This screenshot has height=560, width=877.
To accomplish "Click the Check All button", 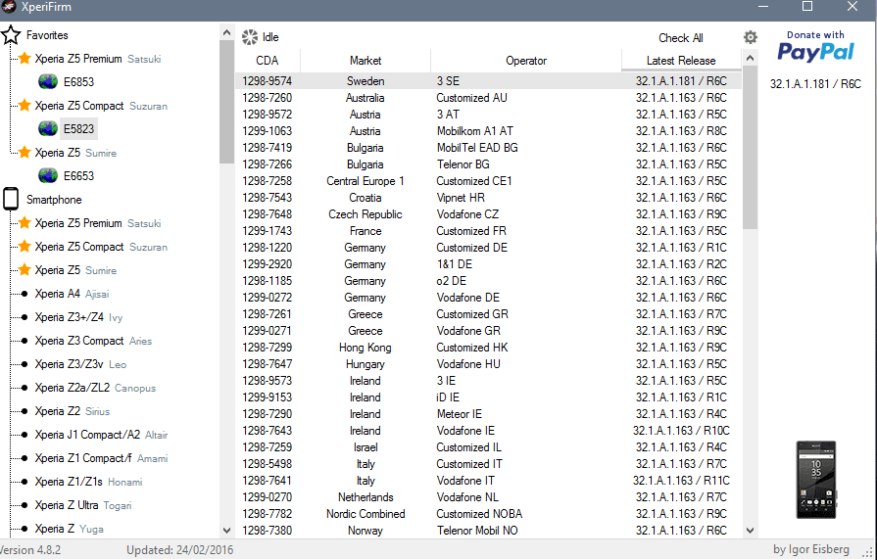I will (x=681, y=38).
